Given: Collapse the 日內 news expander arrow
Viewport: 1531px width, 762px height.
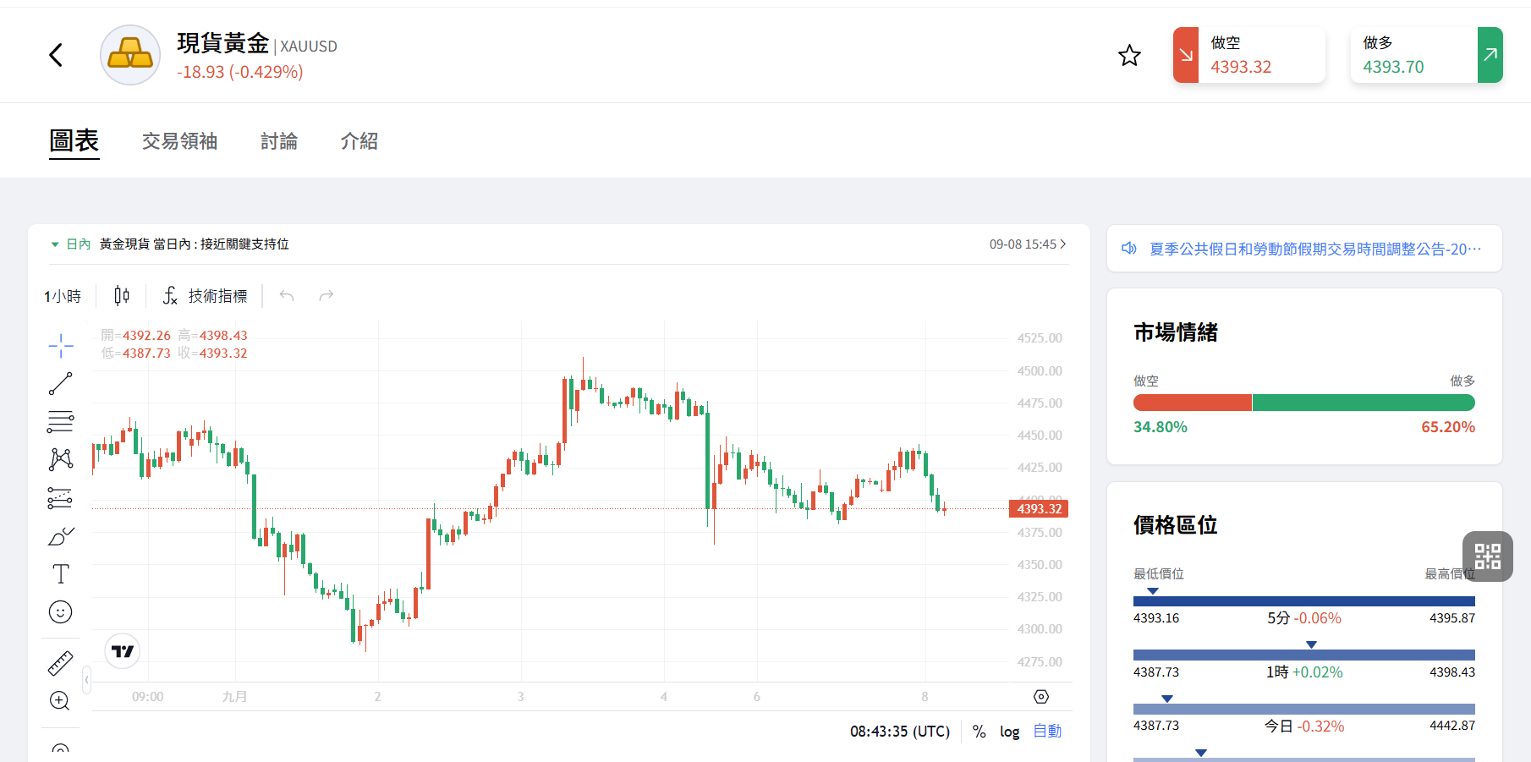Looking at the screenshot, I should pos(55,244).
